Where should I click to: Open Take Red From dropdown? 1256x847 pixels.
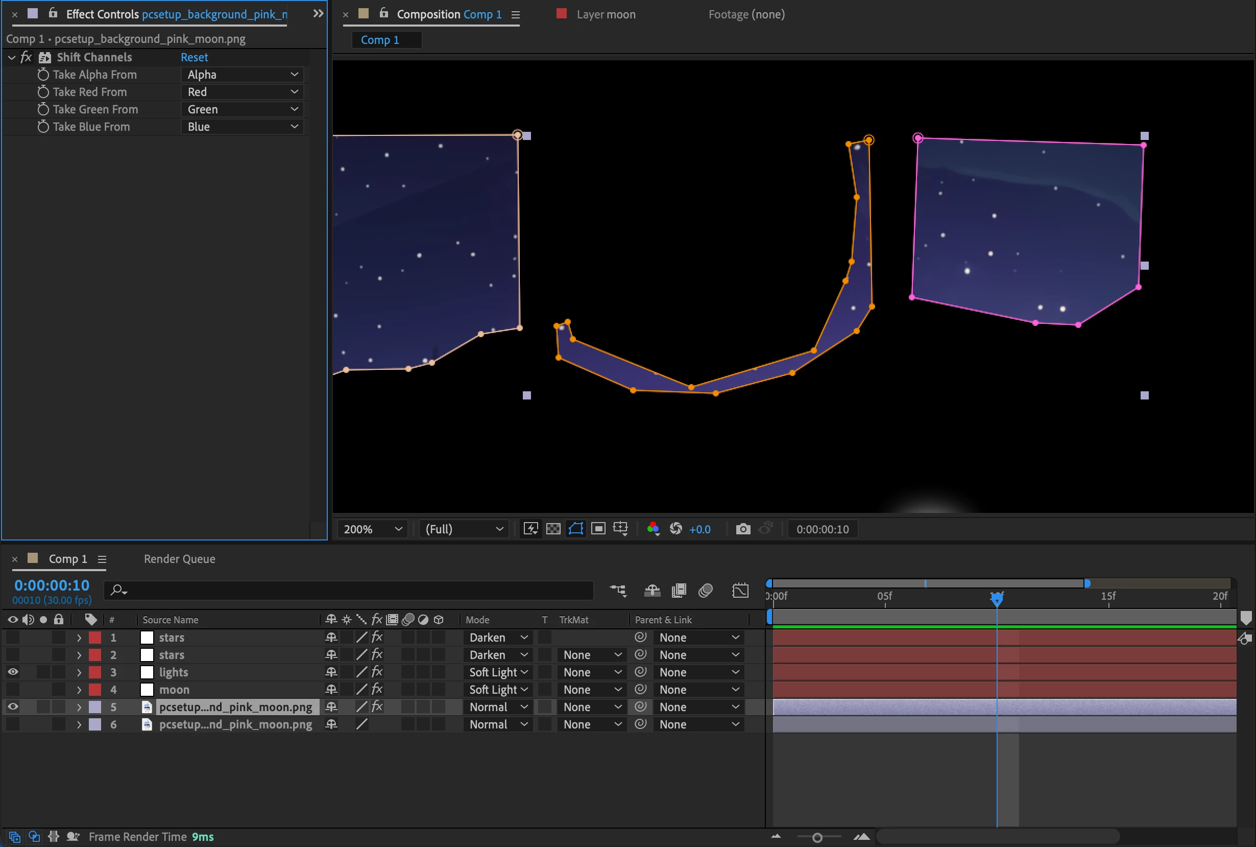(x=242, y=92)
